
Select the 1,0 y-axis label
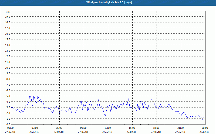(x=8, y=119)
